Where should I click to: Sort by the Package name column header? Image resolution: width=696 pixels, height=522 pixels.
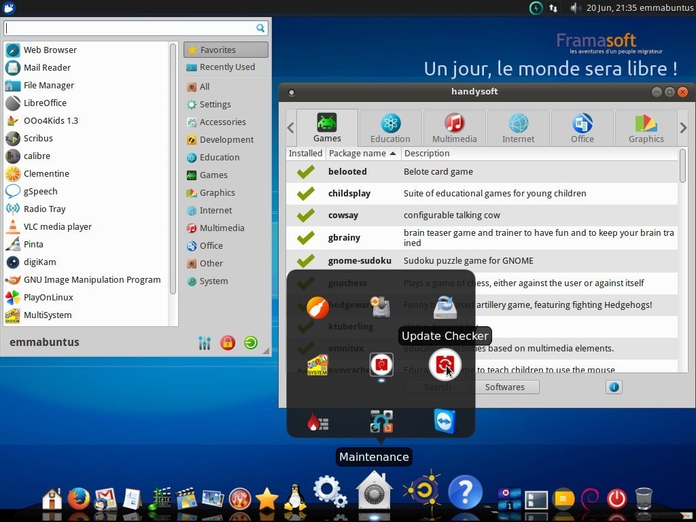point(363,154)
